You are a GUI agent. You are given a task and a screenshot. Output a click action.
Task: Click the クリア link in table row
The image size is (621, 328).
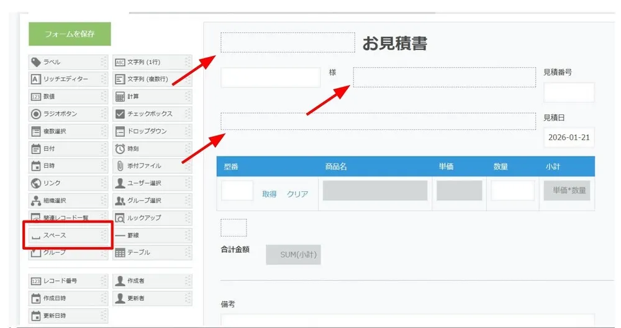(297, 194)
